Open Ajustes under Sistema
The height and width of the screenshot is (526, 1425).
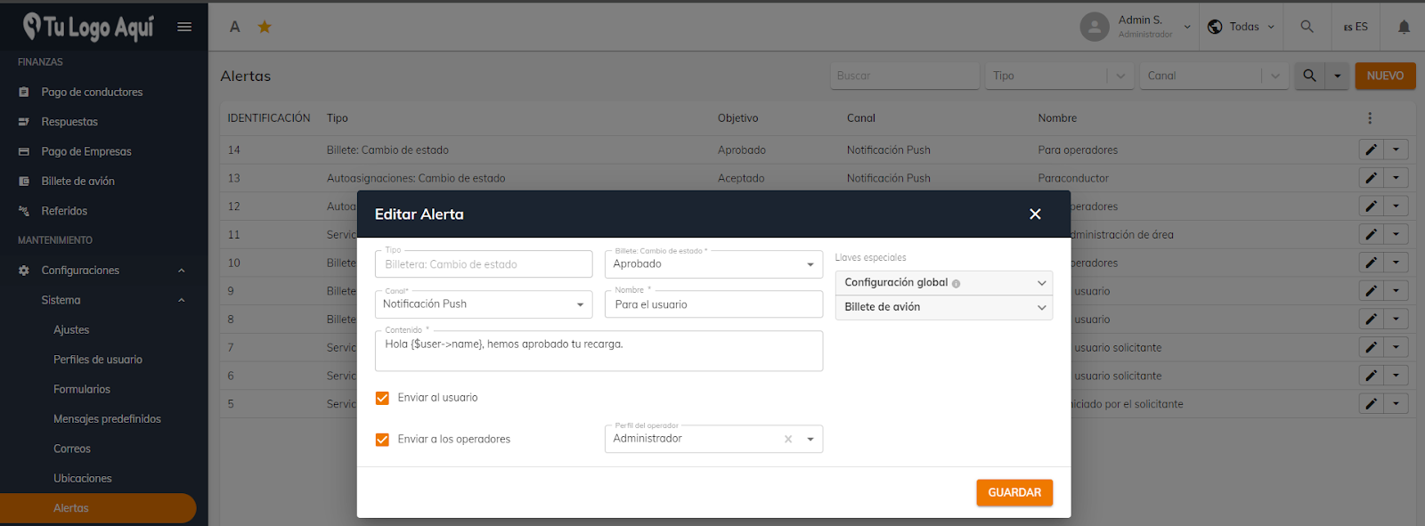[x=71, y=330]
